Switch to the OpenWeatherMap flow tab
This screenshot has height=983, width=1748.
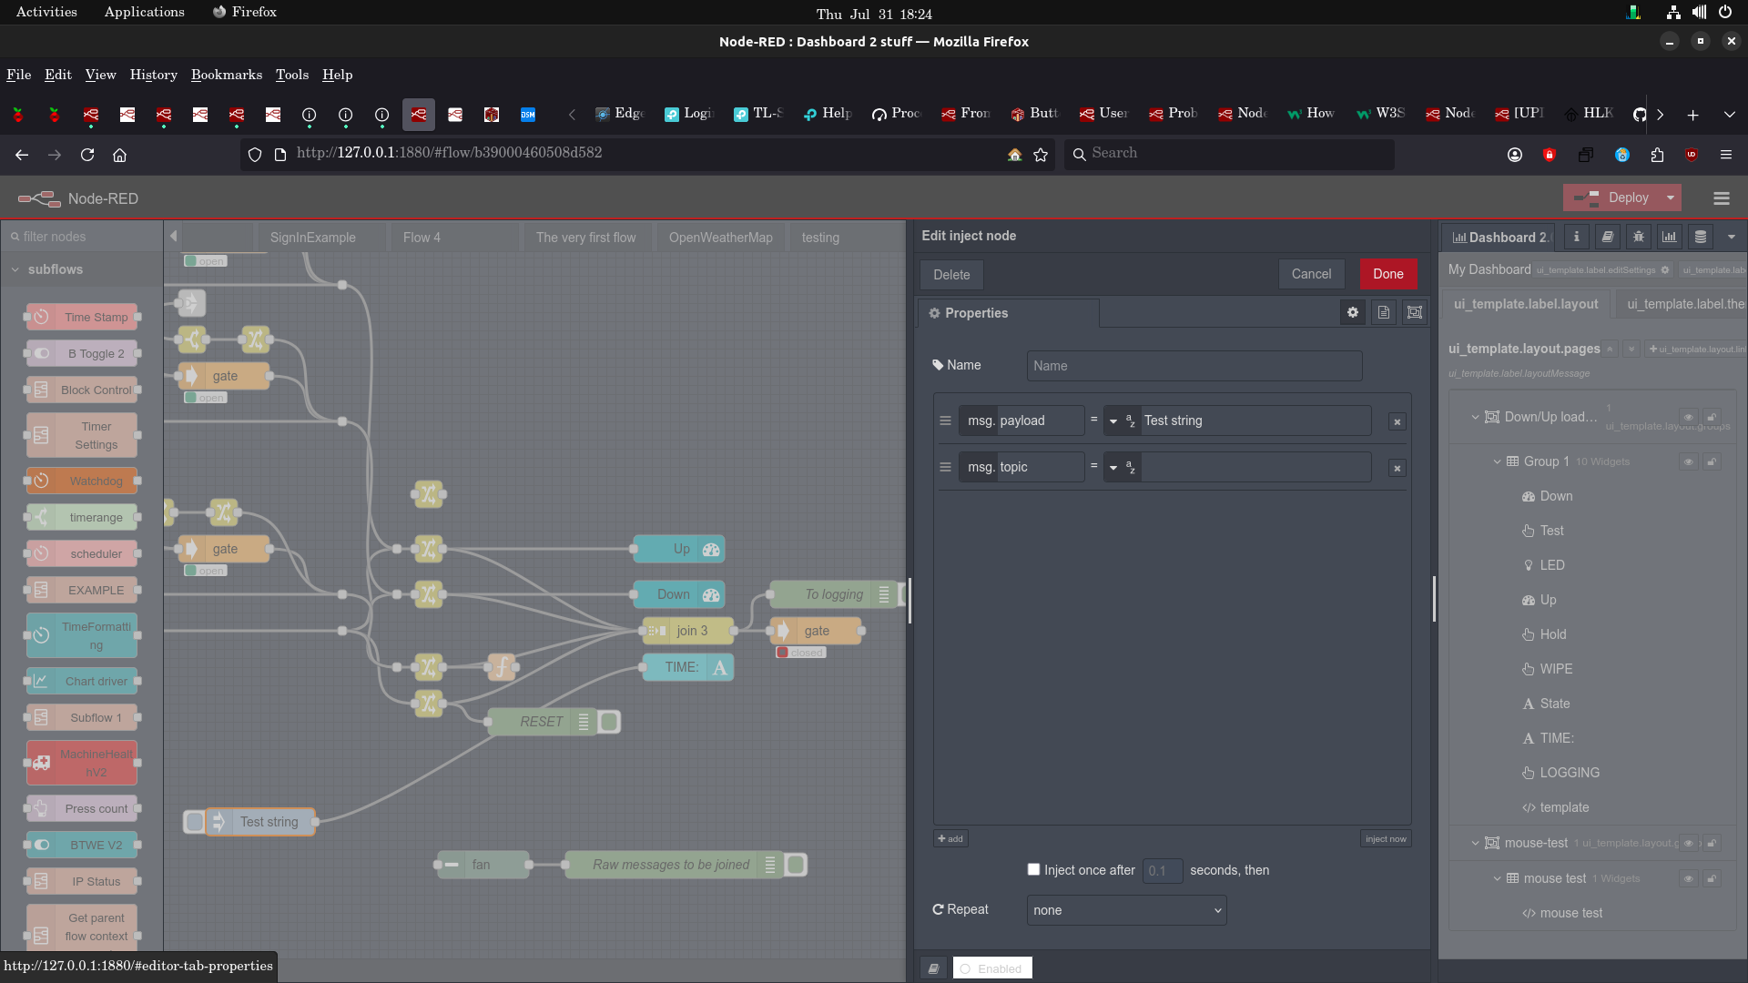(x=720, y=238)
